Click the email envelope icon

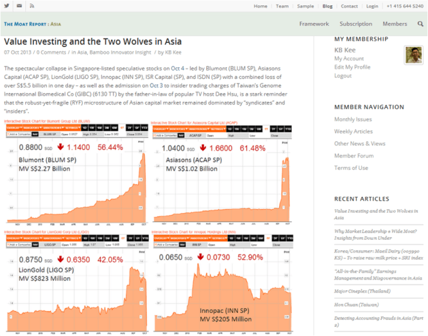(x=19, y=5)
